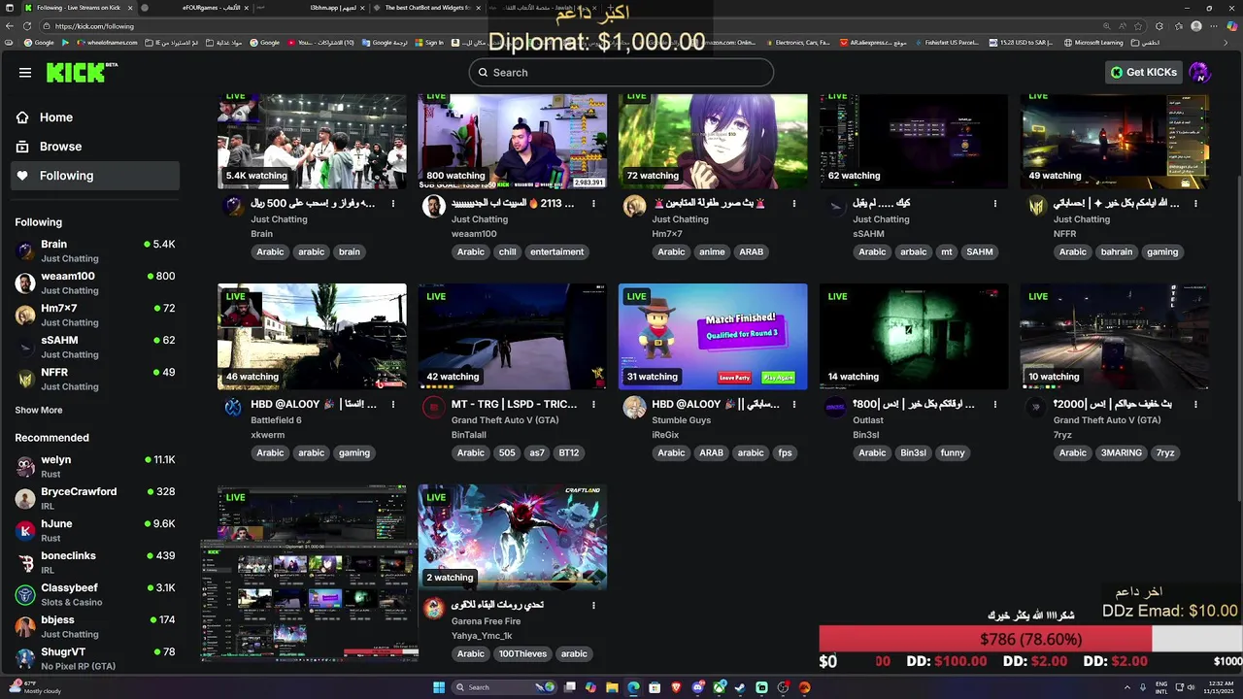Screen dimensions: 1243x699
Task: Open options menu for the Brain stream
Action: pos(393,204)
